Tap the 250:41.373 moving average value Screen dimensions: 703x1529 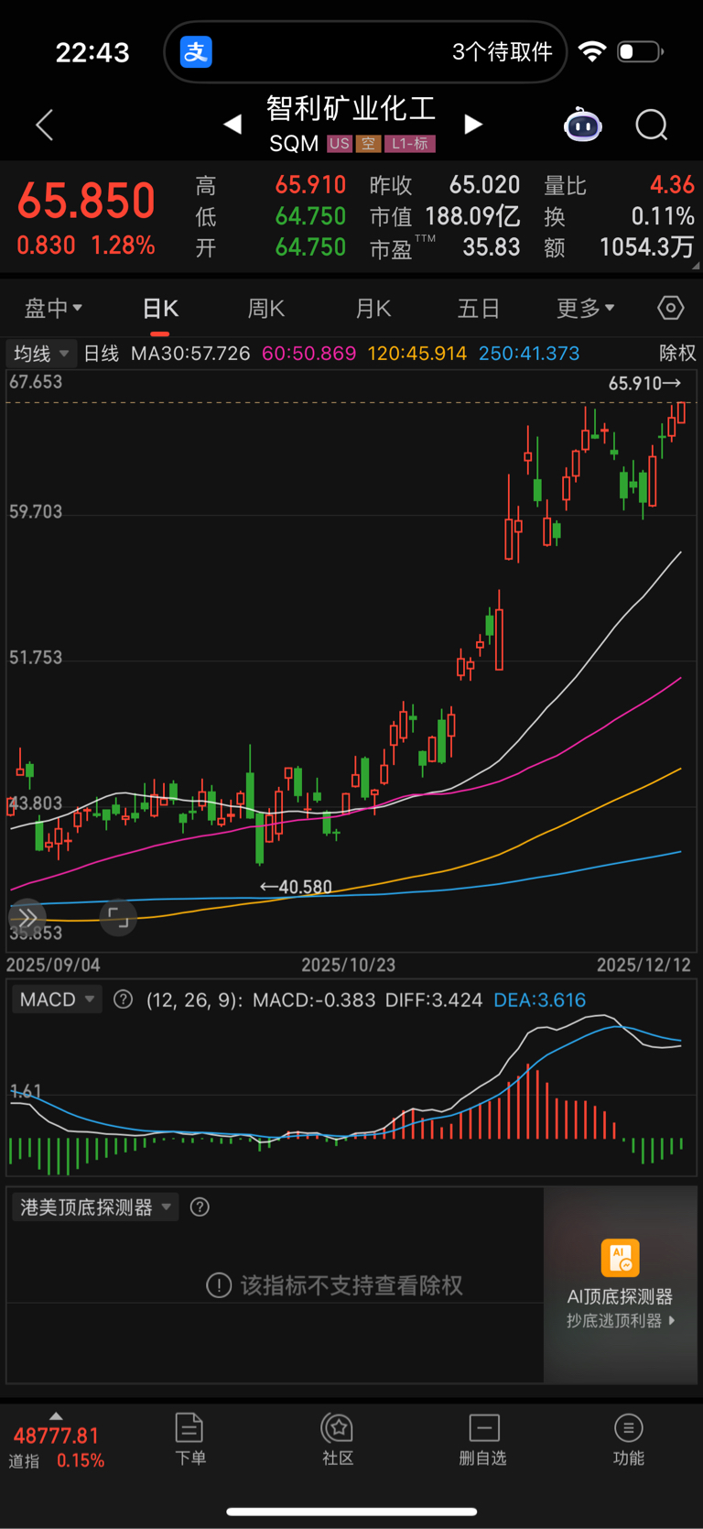[529, 354]
